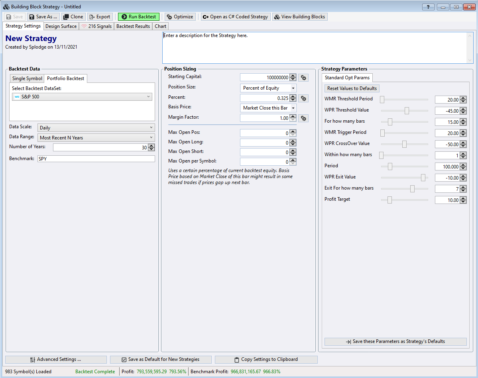Expand the Basis Price dropdown
Image resolution: width=478 pixels, height=378 pixels.
coord(268,108)
